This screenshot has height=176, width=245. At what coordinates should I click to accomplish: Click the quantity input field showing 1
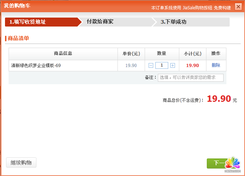click(x=162, y=65)
